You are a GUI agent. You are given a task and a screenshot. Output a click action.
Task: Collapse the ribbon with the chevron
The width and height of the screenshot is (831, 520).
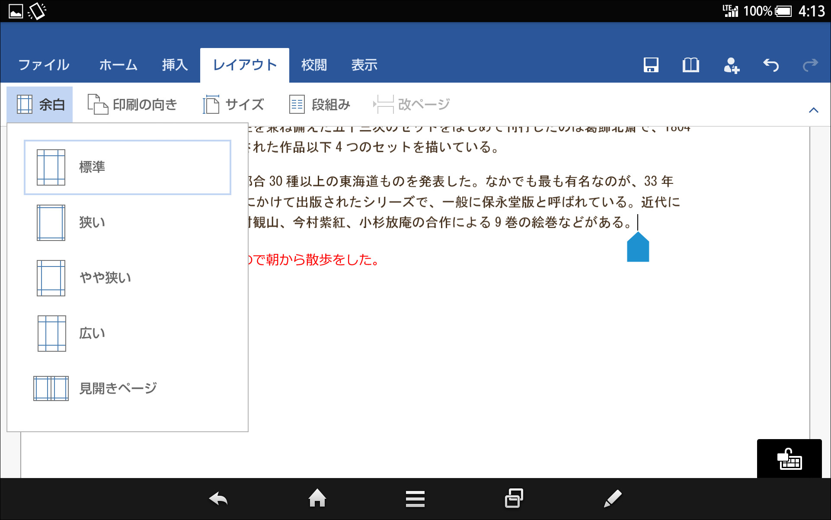click(x=814, y=109)
